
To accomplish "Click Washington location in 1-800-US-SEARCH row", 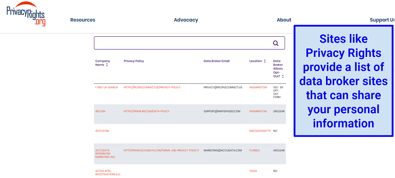I will tap(258, 87).
